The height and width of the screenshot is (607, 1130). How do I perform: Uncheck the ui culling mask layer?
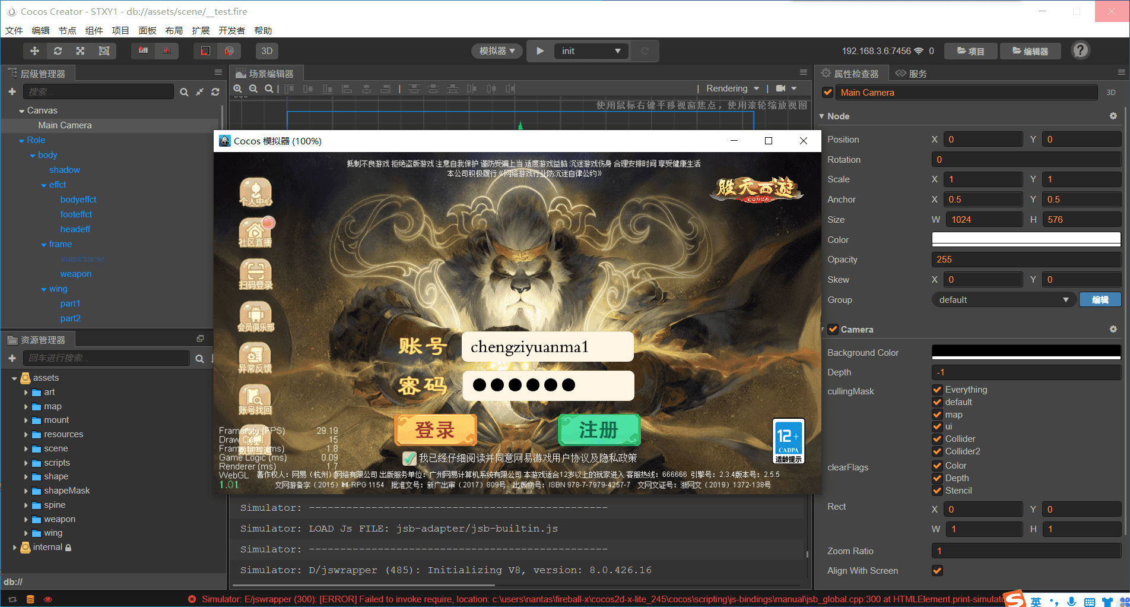(937, 426)
